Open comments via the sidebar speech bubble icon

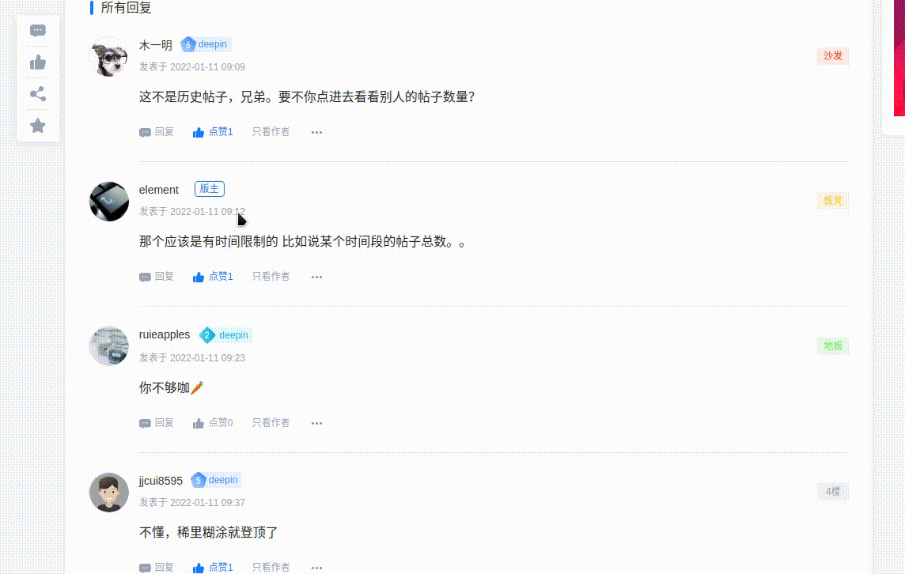[x=37, y=30]
